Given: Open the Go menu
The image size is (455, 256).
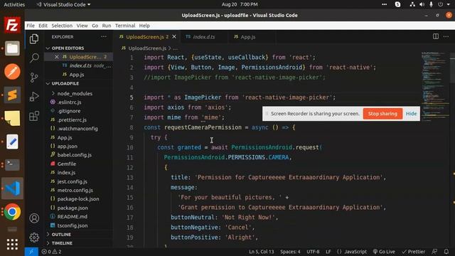Looking at the screenshot, I should [x=95, y=26].
